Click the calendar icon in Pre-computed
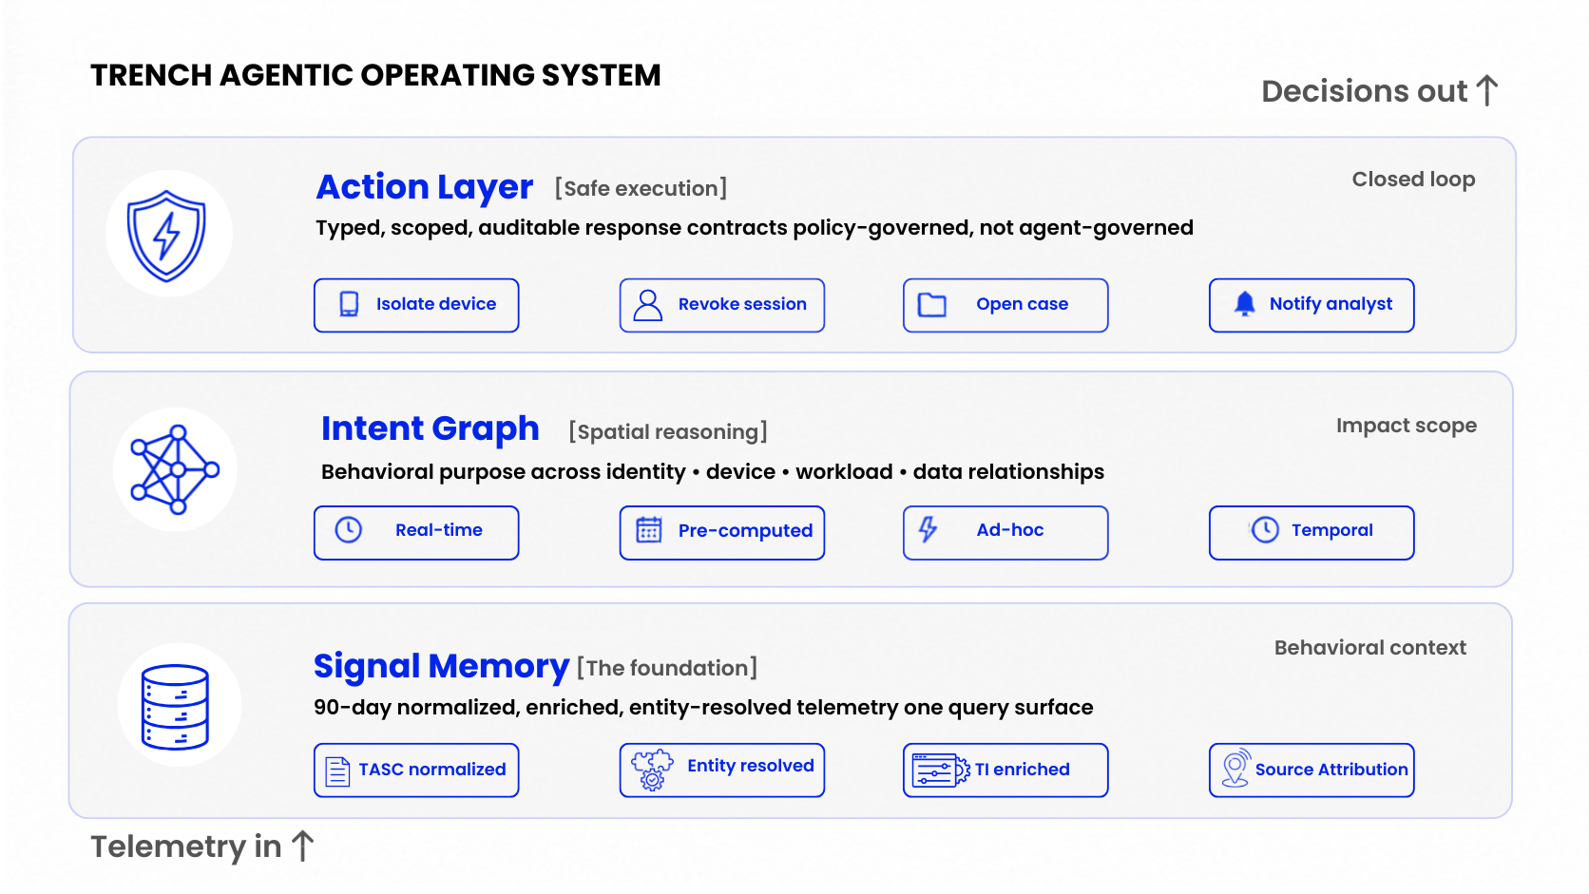The width and height of the screenshot is (1589, 894). point(649,530)
